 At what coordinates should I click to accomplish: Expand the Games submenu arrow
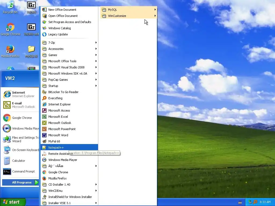pos(96,55)
